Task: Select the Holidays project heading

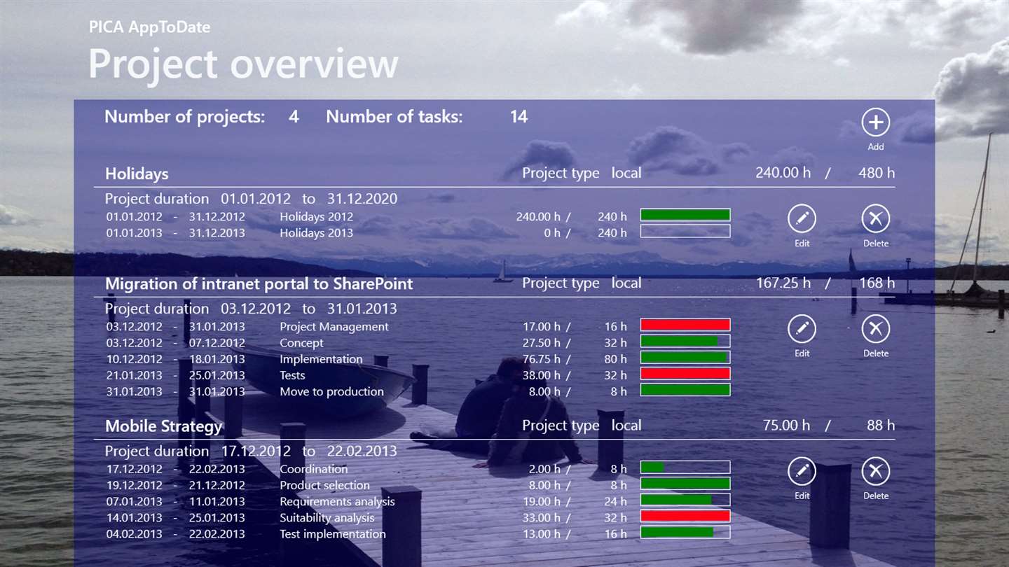Action: tap(137, 174)
